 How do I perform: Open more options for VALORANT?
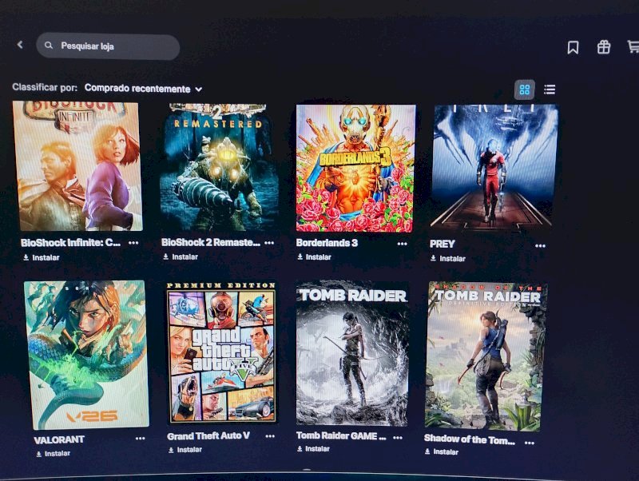point(141,439)
